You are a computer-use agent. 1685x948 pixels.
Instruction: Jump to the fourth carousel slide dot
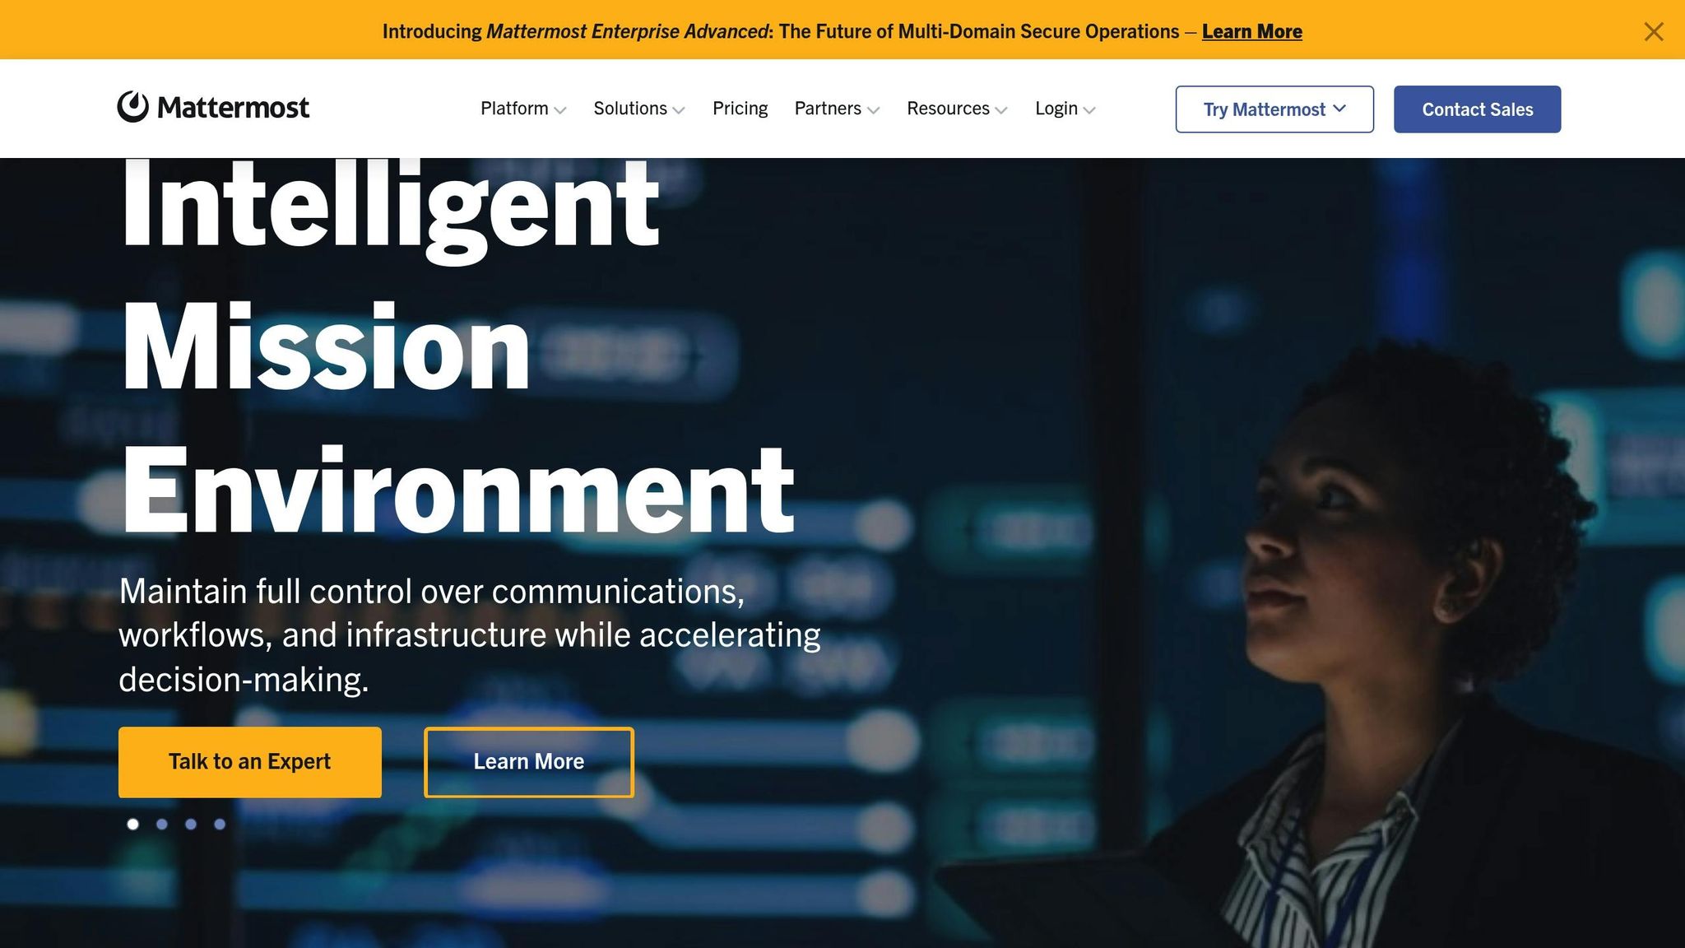pyautogui.click(x=220, y=824)
